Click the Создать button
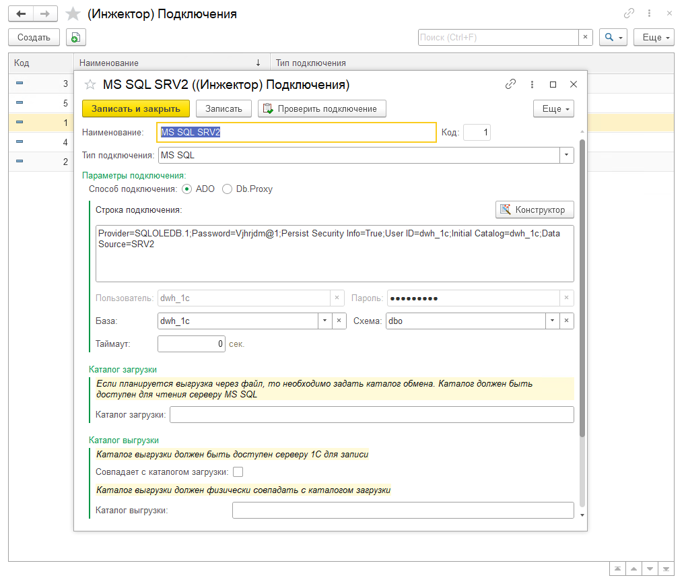 [34, 38]
